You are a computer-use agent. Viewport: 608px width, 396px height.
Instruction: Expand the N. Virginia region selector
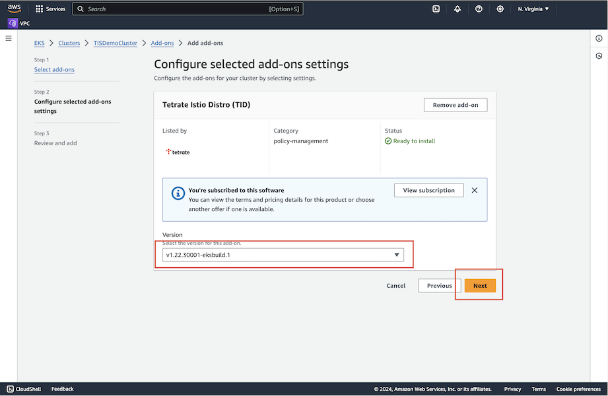click(x=533, y=9)
